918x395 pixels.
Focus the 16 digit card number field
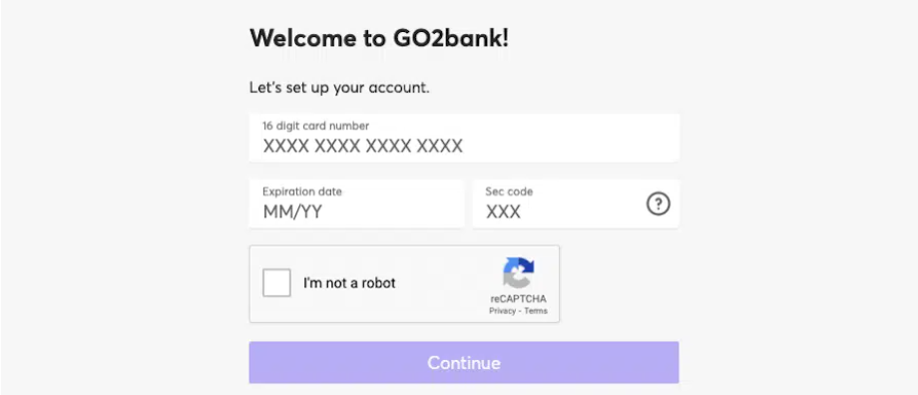pyautogui.click(x=464, y=138)
